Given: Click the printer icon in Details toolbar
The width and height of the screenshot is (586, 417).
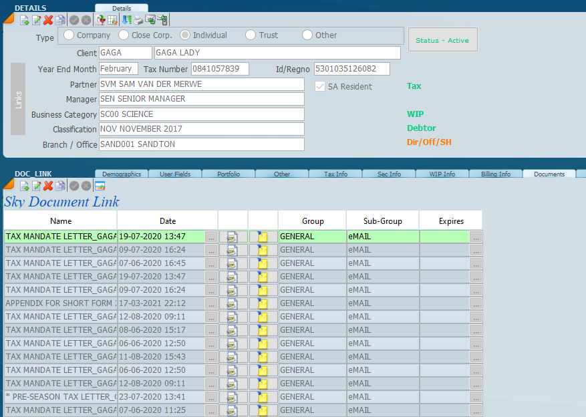Looking at the screenshot, I should pyautogui.click(x=138, y=20).
